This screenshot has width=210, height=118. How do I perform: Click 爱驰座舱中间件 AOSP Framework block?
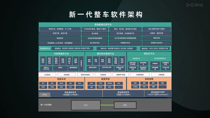[158, 93]
